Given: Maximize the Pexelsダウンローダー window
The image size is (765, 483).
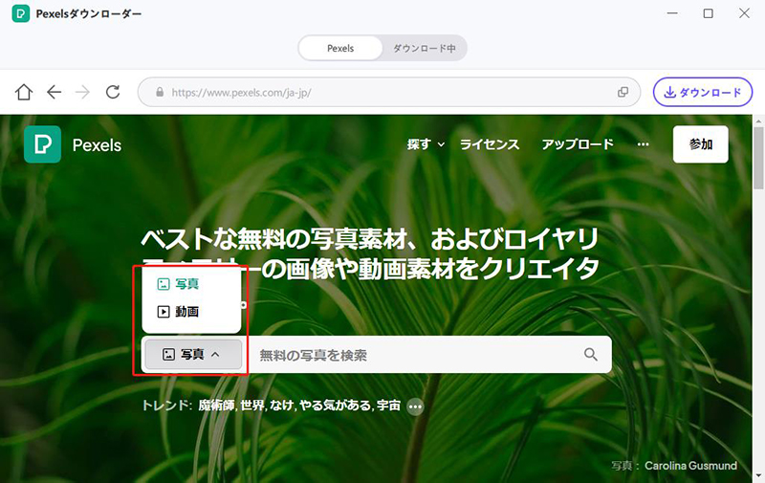Looking at the screenshot, I should pyautogui.click(x=708, y=13).
